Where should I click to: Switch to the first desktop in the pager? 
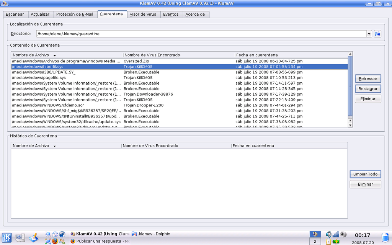tap(315, 234)
